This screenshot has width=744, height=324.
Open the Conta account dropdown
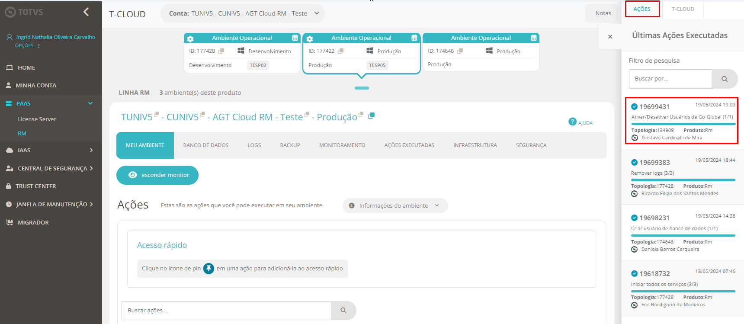[x=243, y=13]
